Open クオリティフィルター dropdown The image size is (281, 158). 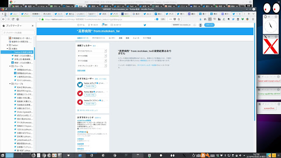[x=92, y=66]
